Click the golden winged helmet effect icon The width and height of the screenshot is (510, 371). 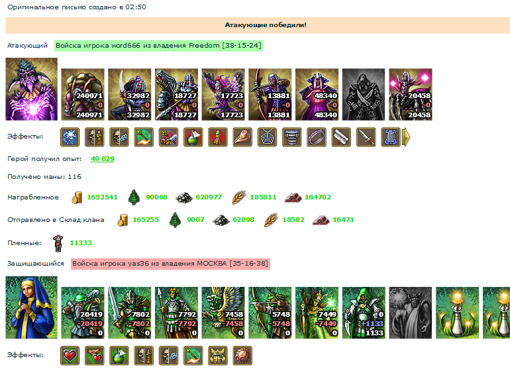point(218,355)
